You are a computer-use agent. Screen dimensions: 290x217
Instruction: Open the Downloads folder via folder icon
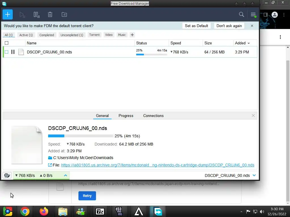tap(50, 158)
